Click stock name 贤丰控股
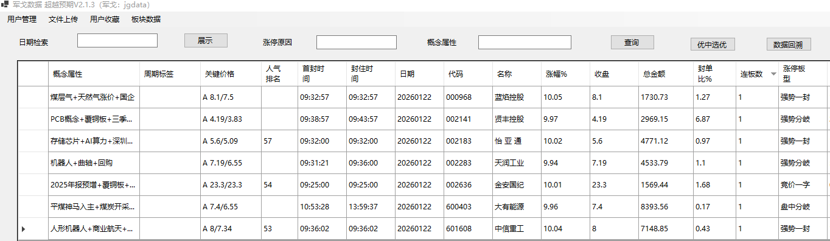This screenshot has height=241, width=830. coord(509,119)
